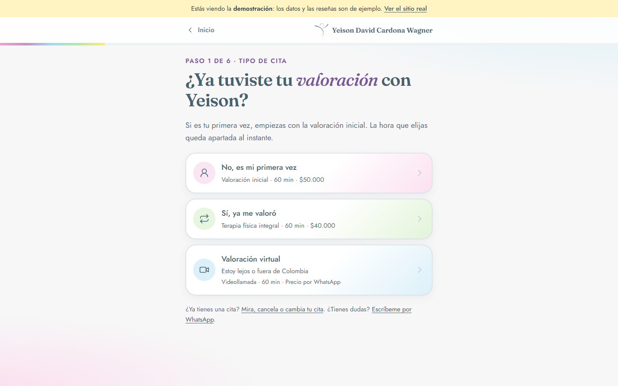The width and height of the screenshot is (618, 386).
Task: Click the italic word 'valoración' in the heading
Action: [337, 80]
